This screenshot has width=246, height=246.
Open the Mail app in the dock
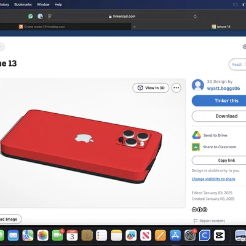[x=13, y=235]
